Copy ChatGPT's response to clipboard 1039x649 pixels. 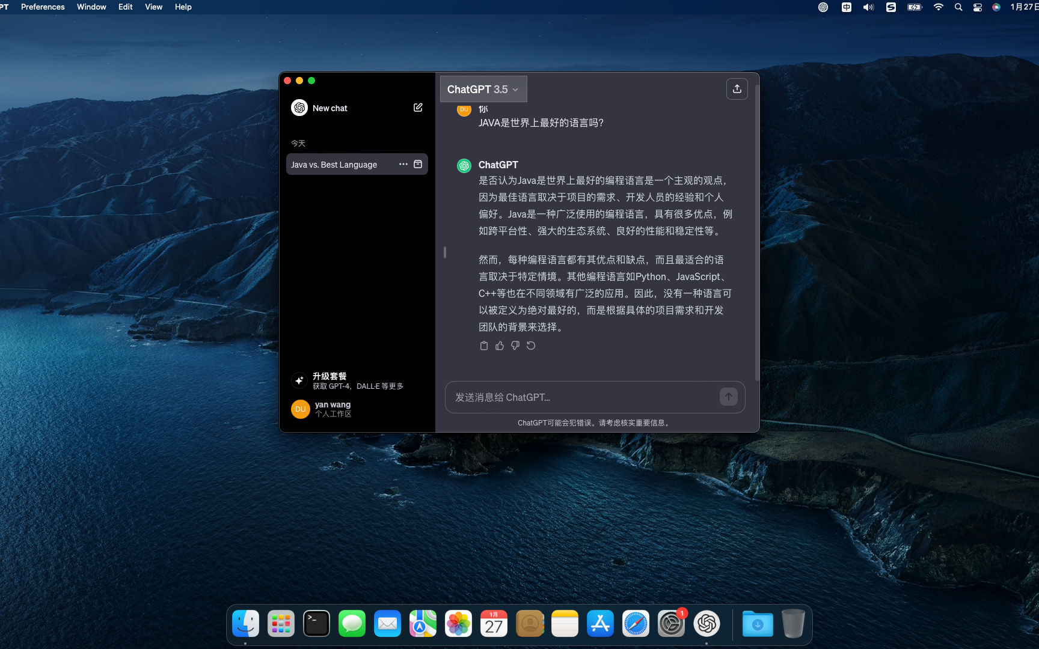484,346
